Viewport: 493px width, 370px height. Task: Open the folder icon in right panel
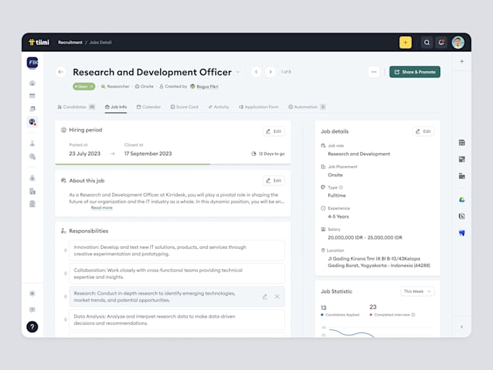[462, 176]
